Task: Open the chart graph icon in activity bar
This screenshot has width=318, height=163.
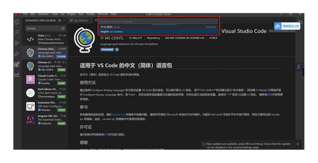Action: [17, 75]
